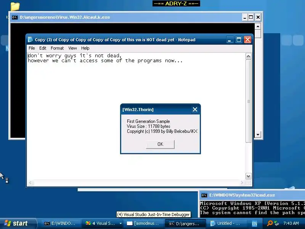Open the Notepad File menu

(32, 48)
